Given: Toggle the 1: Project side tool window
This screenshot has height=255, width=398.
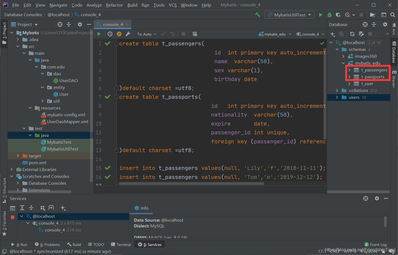Looking at the screenshot, I should [x=4, y=33].
